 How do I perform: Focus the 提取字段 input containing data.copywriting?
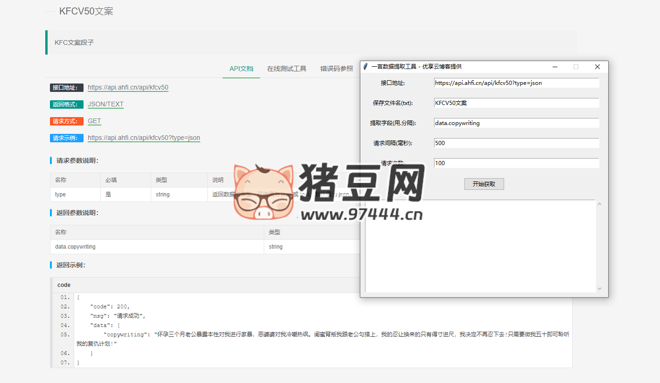click(516, 123)
